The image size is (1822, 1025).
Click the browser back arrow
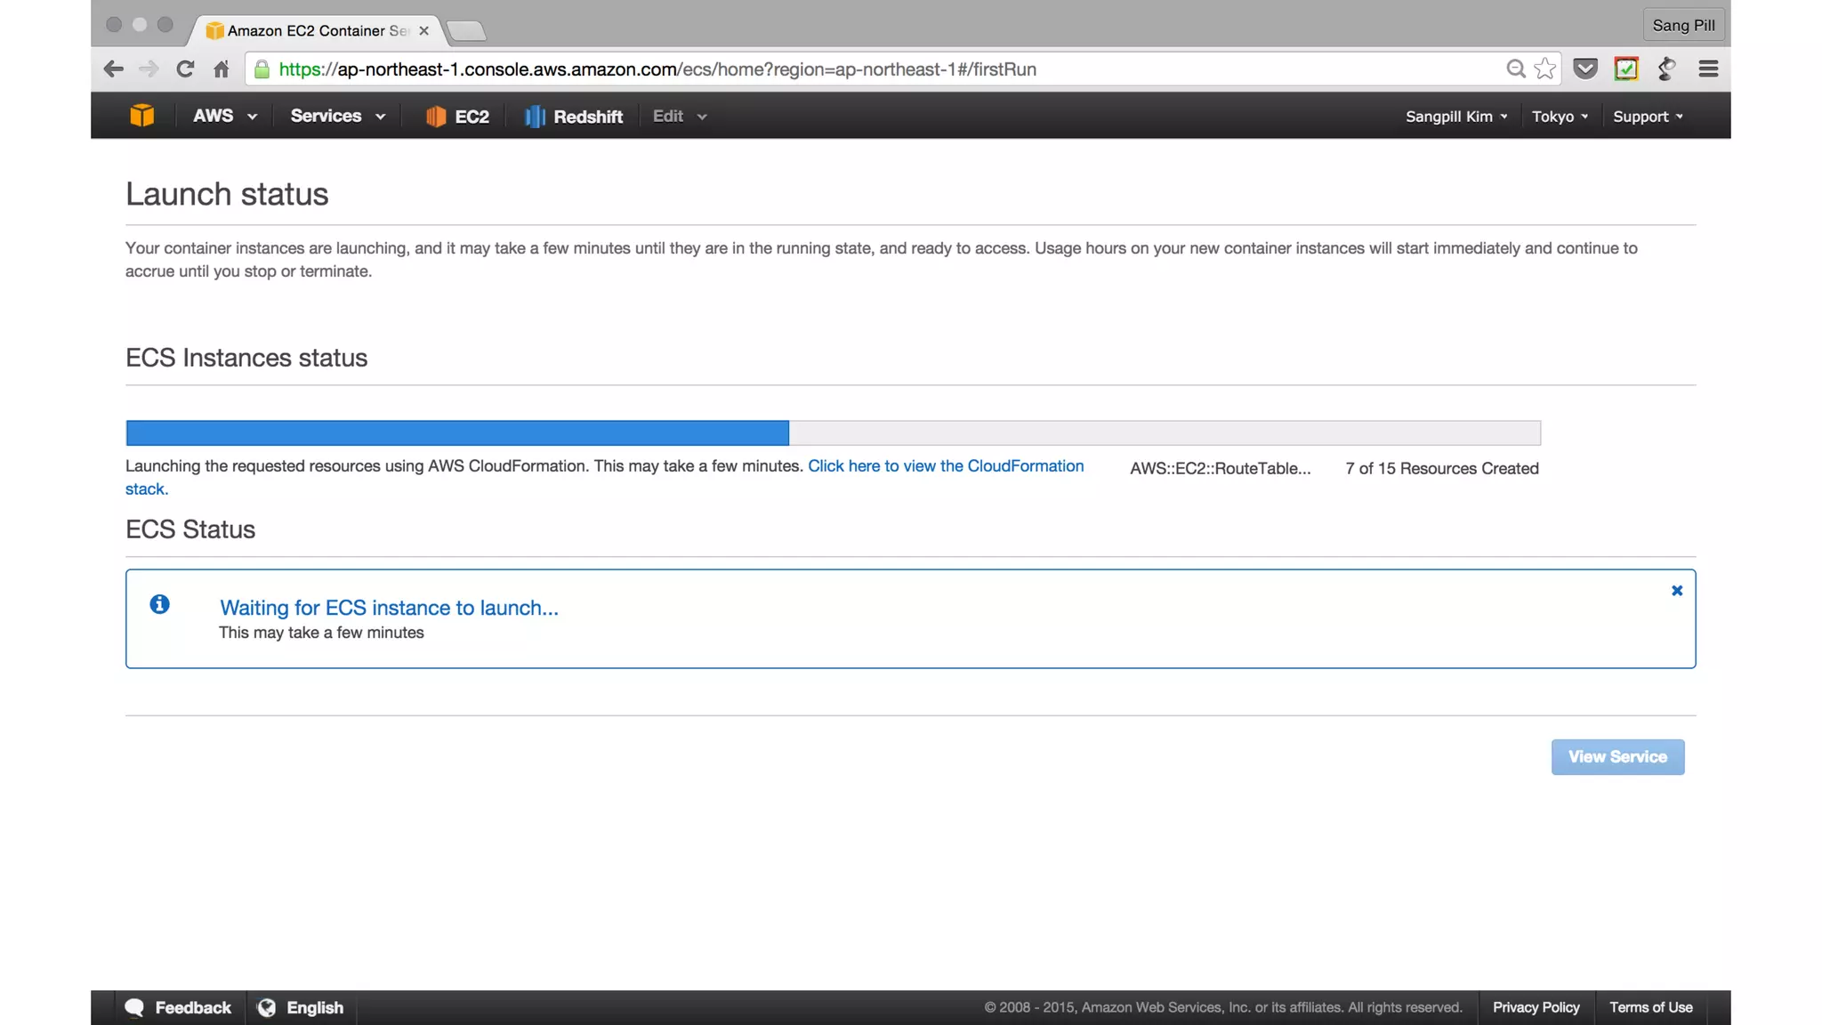(x=113, y=69)
